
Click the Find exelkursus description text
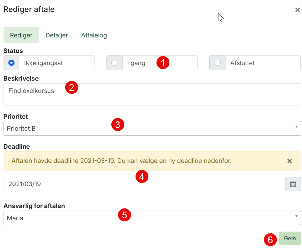click(x=31, y=91)
